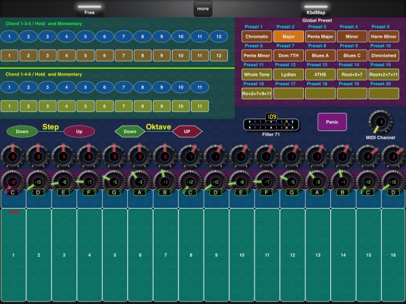
Task: Click the A note label above pad 6
Action: (x=139, y=193)
